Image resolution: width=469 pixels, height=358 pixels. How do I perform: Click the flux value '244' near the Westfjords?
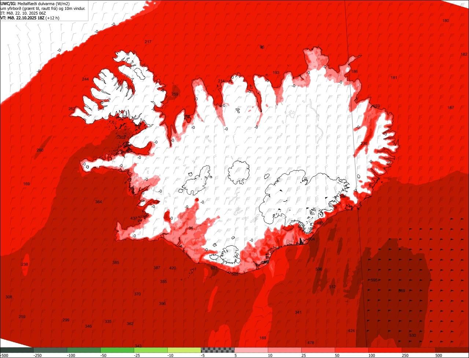[x=85, y=79]
